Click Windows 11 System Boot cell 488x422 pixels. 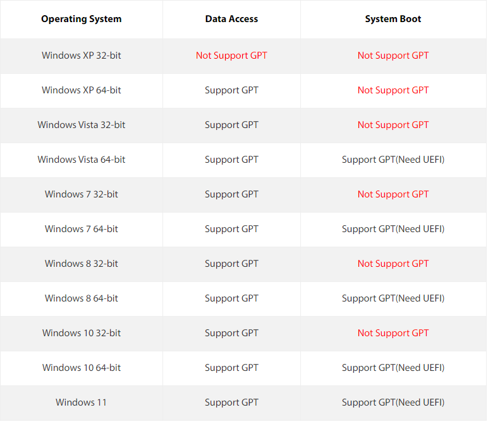pos(393,402)
